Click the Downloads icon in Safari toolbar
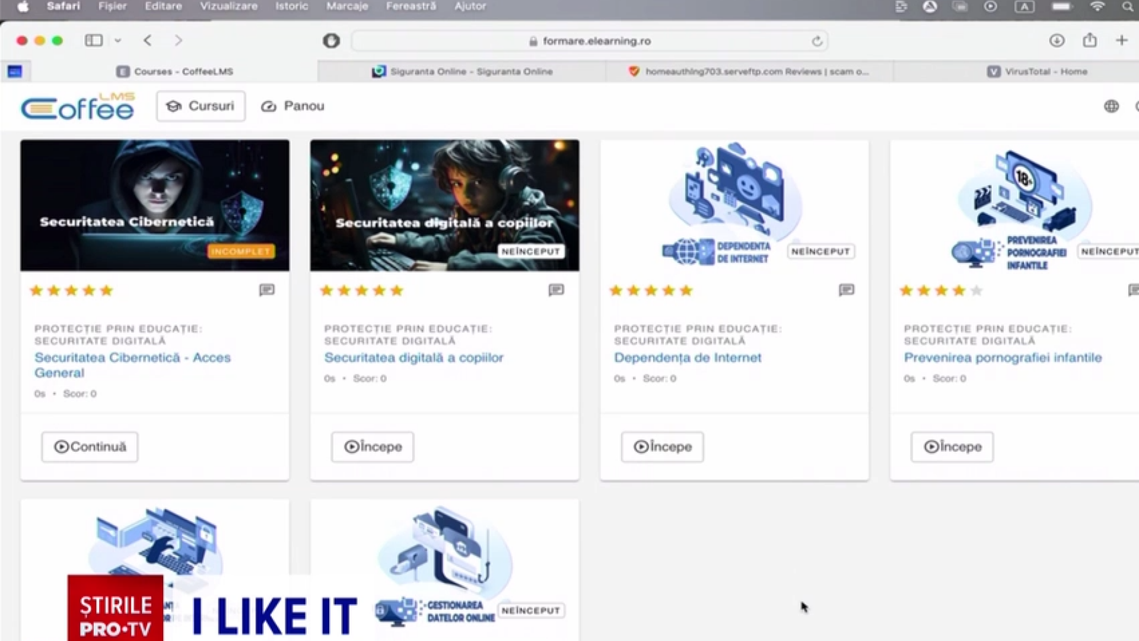Screen dimensions: 1139x641 coord(1057,40)
